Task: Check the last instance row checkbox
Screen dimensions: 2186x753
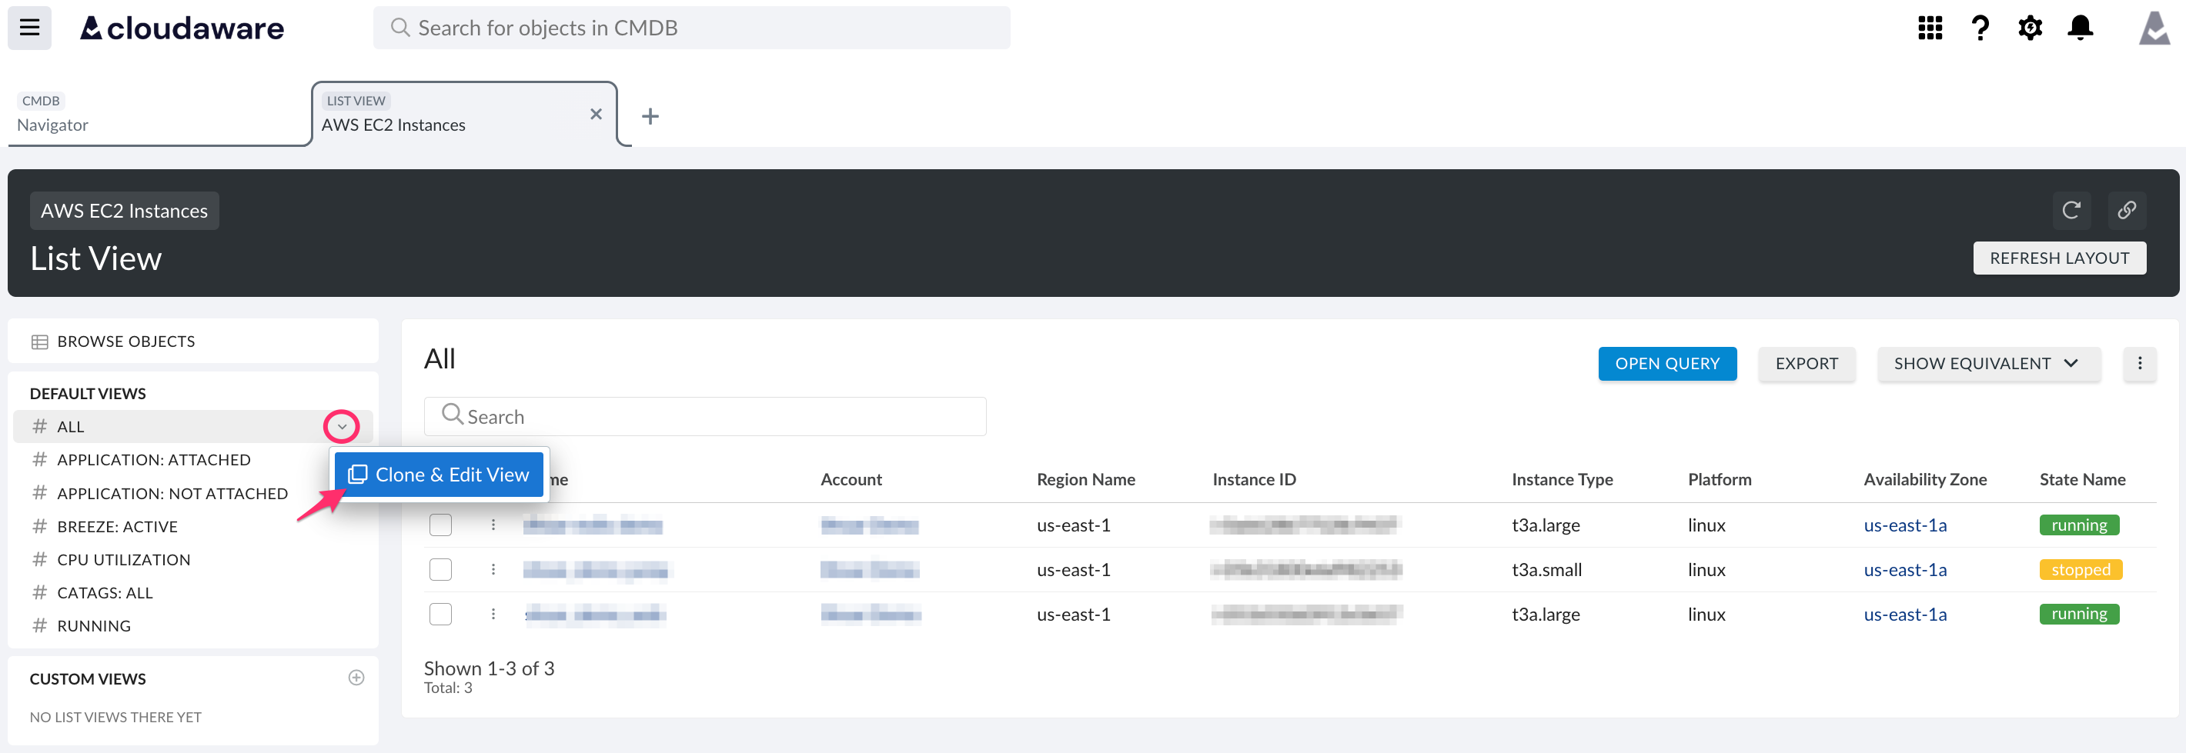Action: [x=440, y=614]
